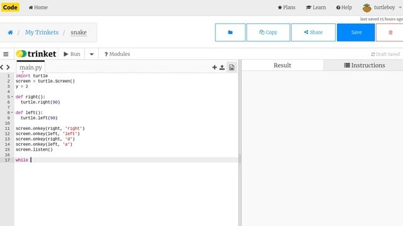Delete trinket with trash icon
This screenshot has width=403, height=226.
coord(390,32)
